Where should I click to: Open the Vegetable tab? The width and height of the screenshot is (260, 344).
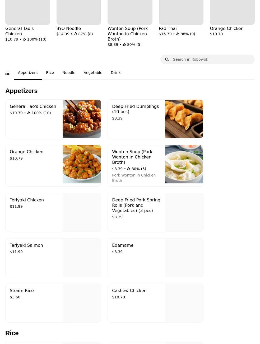93,73
